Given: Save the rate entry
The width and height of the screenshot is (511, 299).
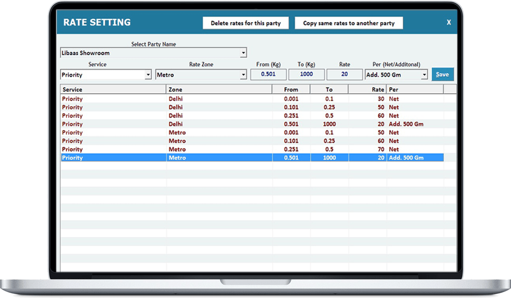Looking at the screenshot, I should tap(443, 74).
